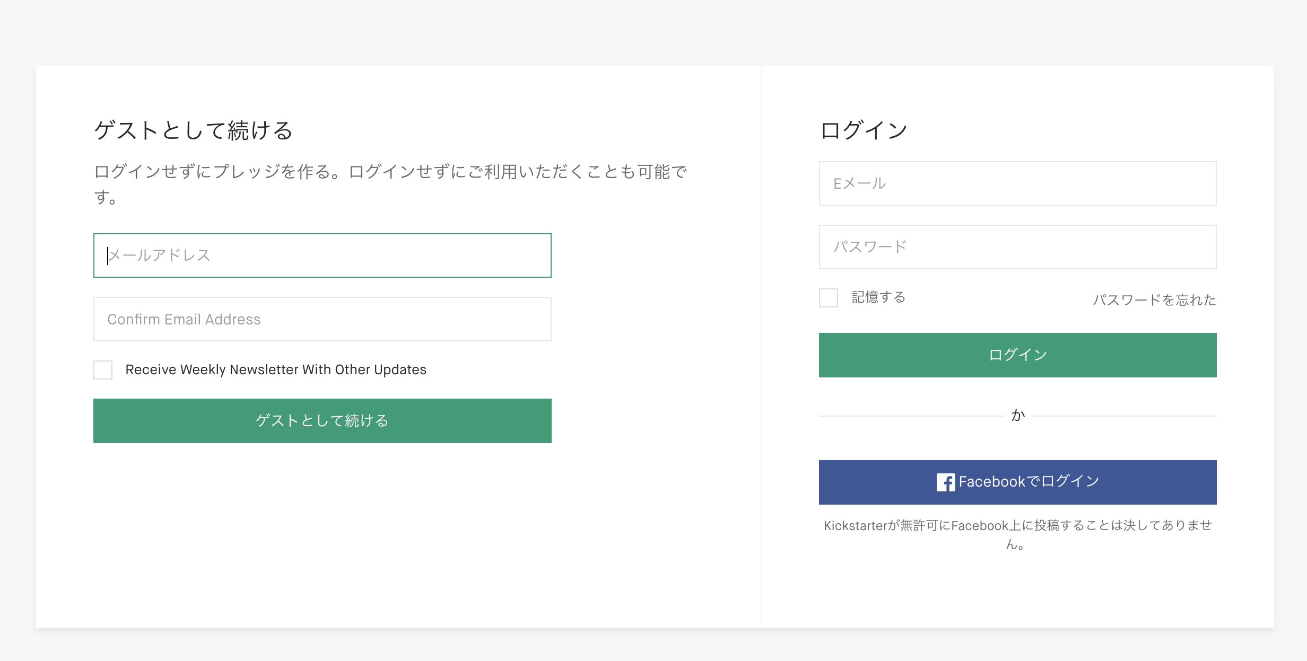Click the Kickstarter Facebook disclaimer text
Image resolution: width=1307 pixels, height=661 pixels.
pos(1018,534)
